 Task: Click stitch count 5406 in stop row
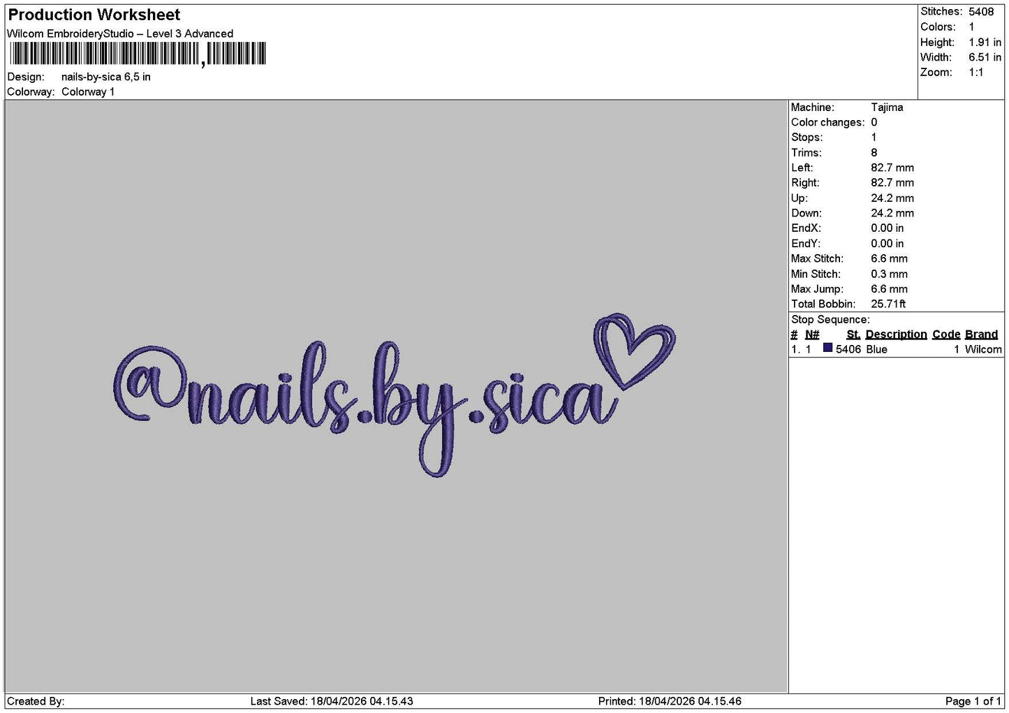tap(848, 349)
